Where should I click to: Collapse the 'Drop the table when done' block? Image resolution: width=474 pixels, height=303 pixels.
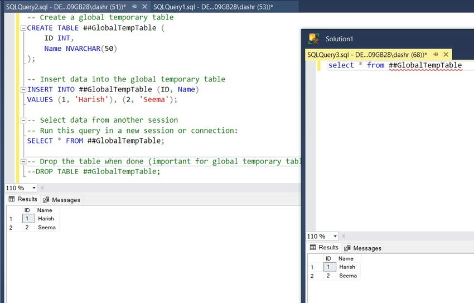(x=23, y=161)
